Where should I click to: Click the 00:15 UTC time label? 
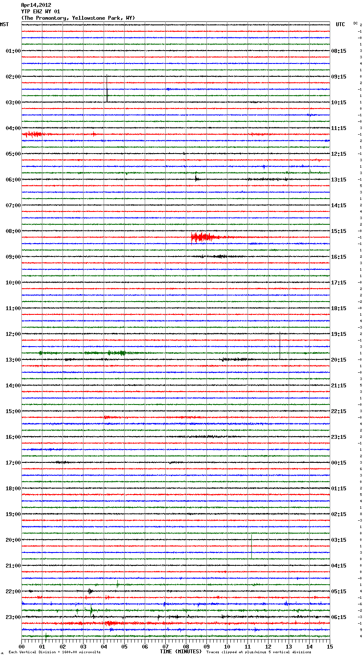pyautogui.click(x=339, y=463)
